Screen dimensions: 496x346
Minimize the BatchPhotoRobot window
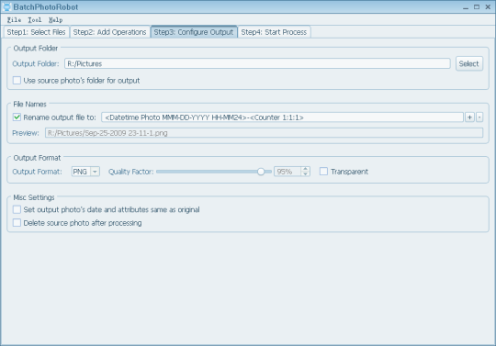click(466, 7)
